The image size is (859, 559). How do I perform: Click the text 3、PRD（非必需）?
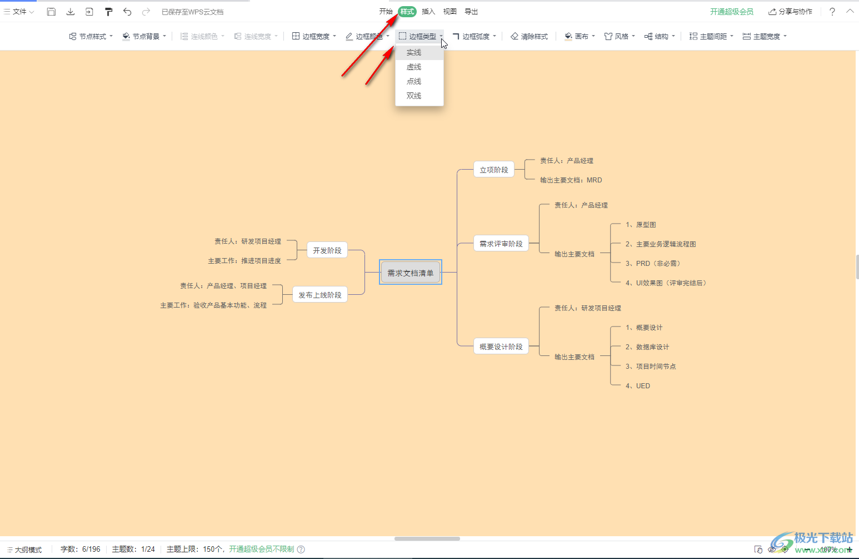point(653,264)
